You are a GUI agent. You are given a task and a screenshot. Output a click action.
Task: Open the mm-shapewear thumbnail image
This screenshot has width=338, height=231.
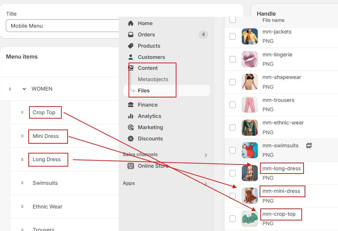pyautogui.click(x=250, y=82)
